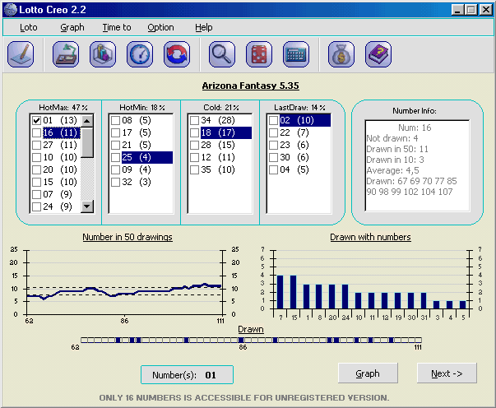Click the Drawn with numbers heading

[x=370, y=237]
